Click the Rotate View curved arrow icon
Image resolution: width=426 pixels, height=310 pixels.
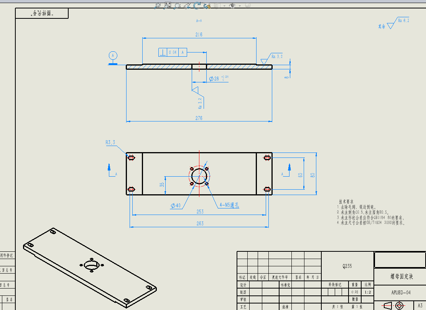tap(197, 5)
